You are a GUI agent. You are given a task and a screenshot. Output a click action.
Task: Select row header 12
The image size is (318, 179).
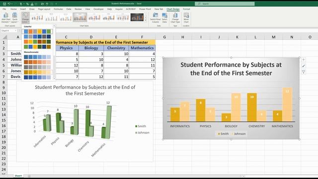pyautogui.click(x=3, y=104)
